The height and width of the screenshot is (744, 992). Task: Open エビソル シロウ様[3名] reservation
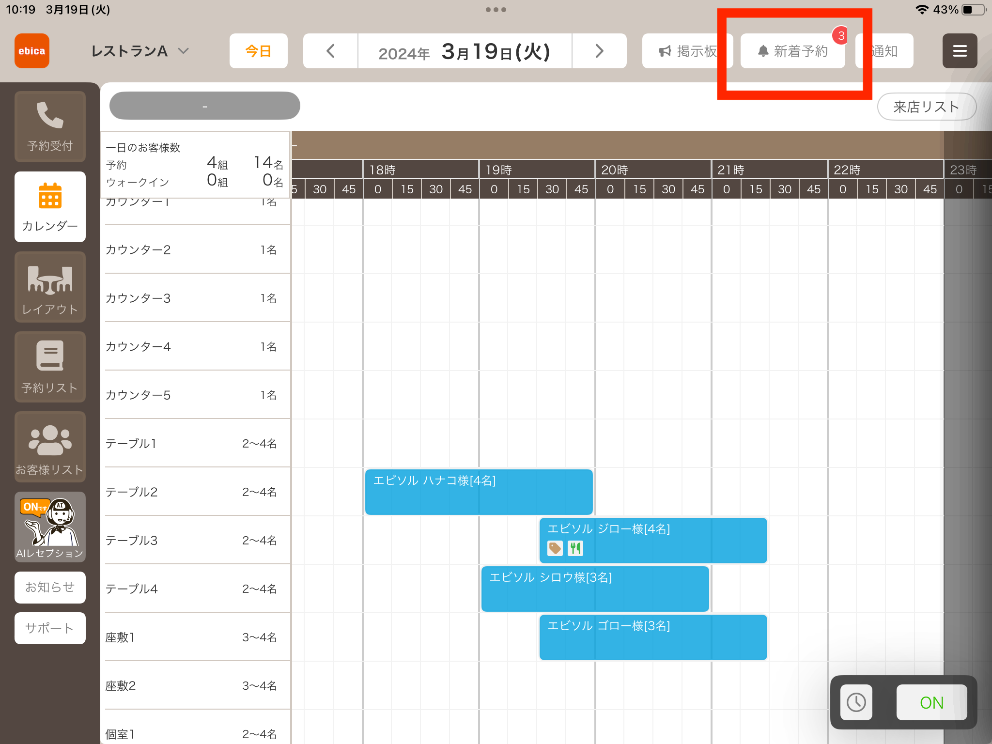coord(595,589)
